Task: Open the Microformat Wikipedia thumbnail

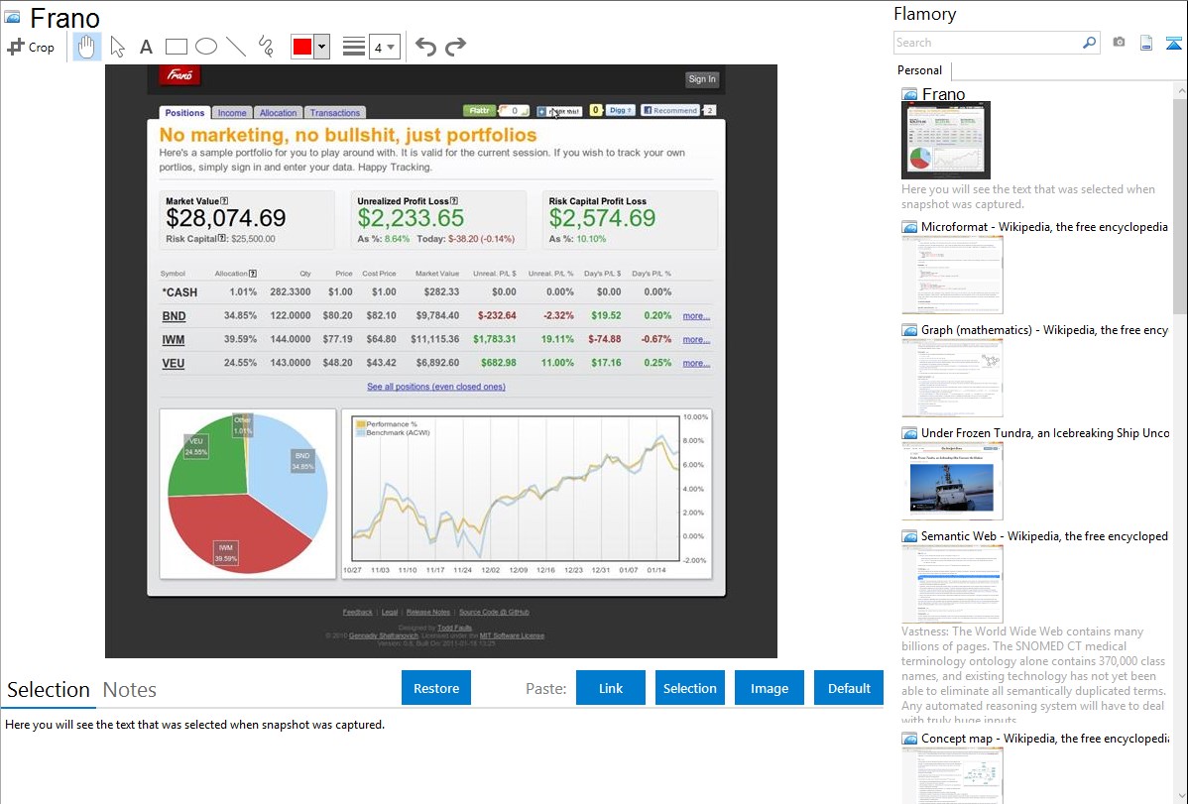Action: click(952, 275)
